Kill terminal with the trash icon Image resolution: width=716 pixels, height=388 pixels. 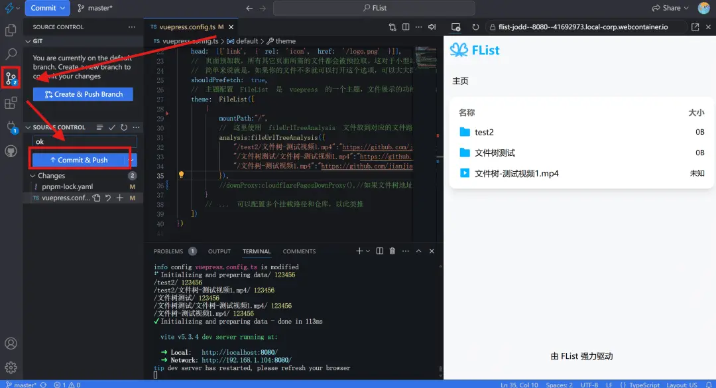coord(392,251)
